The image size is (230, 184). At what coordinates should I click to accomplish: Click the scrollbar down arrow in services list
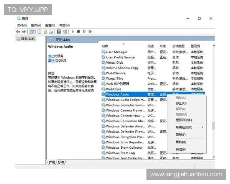point(214,157)
